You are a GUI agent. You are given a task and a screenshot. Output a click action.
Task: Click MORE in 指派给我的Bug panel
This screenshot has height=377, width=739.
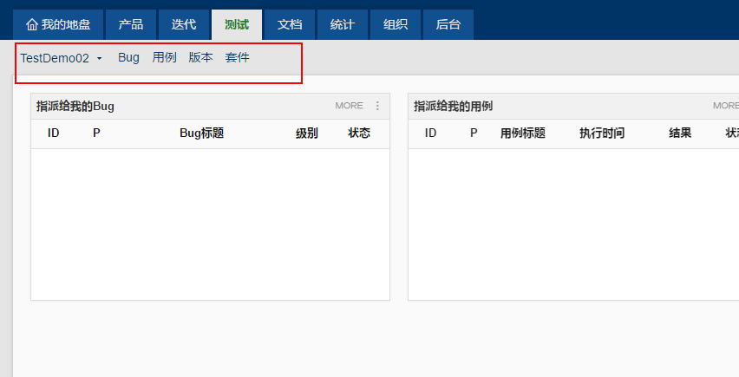350,106
